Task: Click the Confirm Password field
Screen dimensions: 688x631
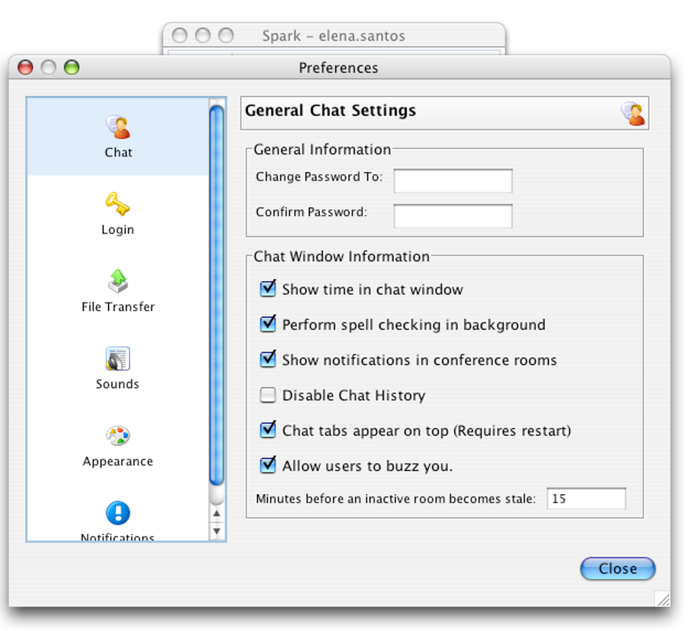Action: coord(453,215)
